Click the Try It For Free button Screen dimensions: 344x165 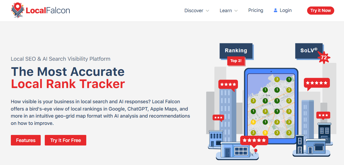point(65,140)
